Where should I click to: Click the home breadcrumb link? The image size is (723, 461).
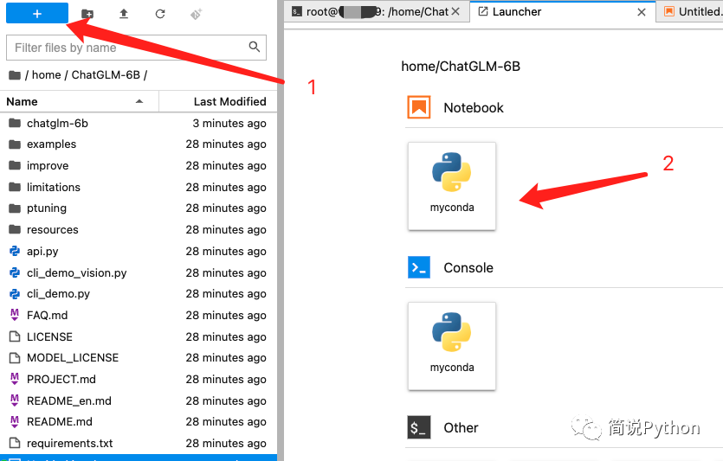47,75
